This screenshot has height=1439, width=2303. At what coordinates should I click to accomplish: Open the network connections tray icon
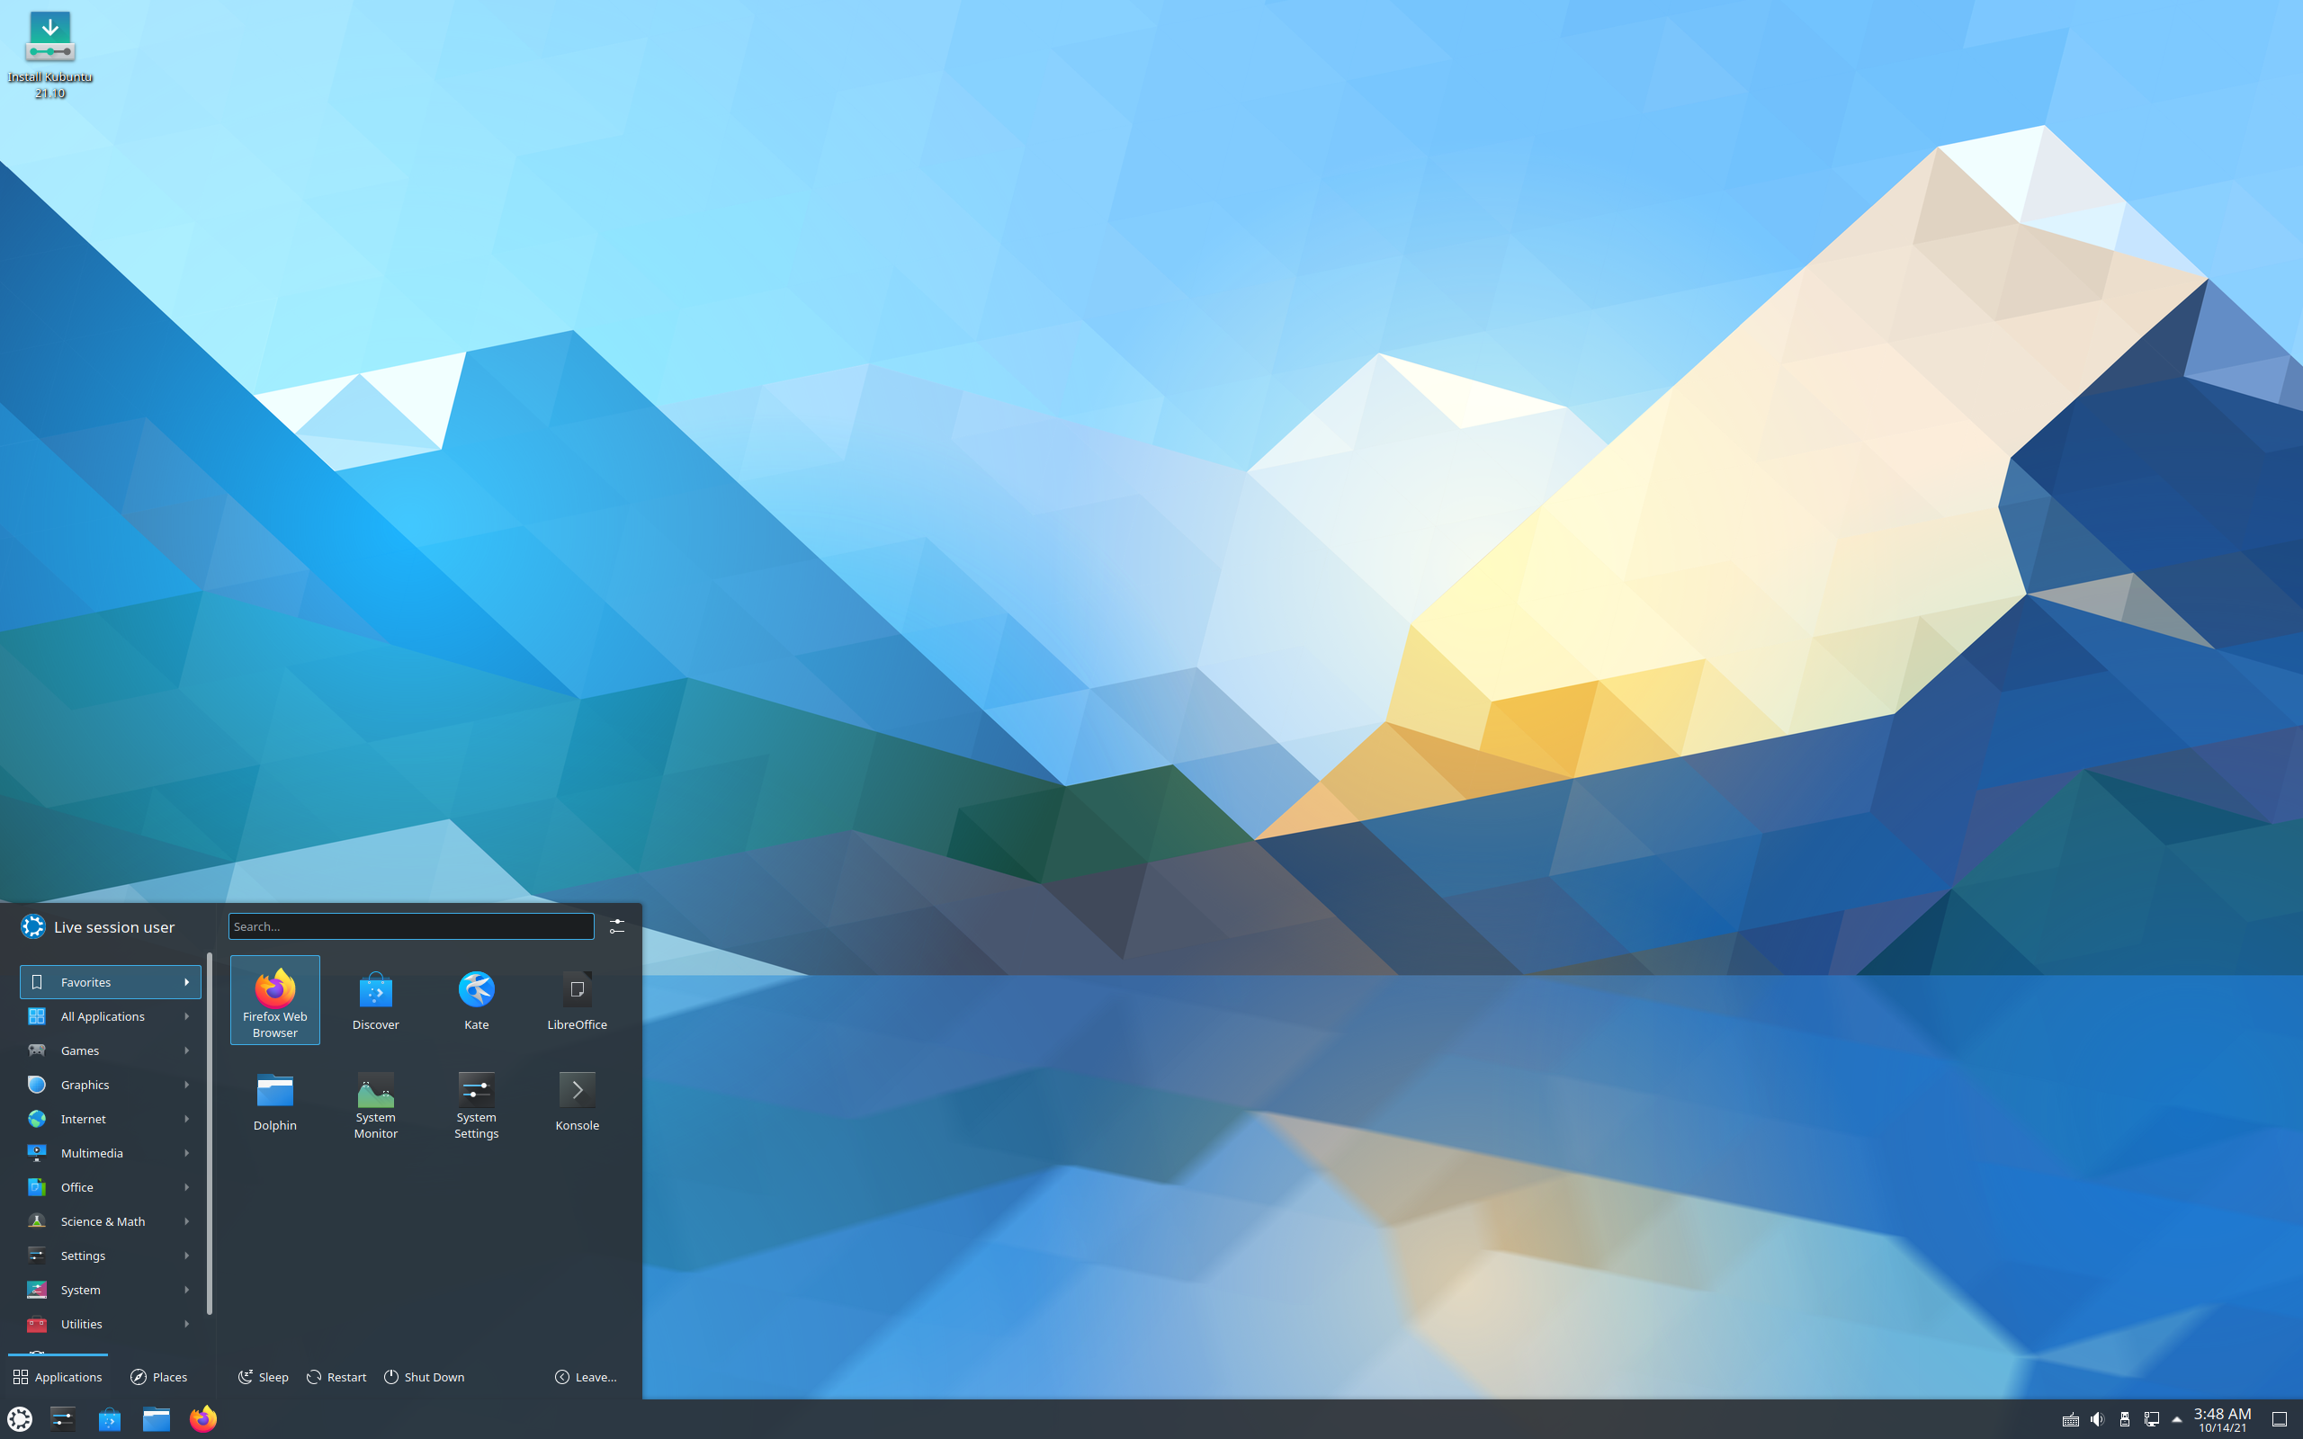(2151, 1419)
